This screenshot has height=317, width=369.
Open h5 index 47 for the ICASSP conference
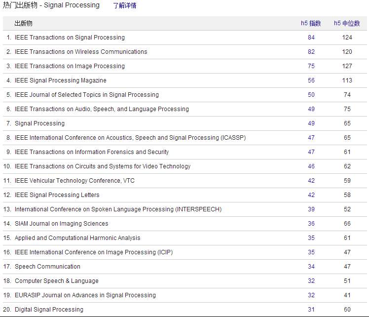click(311, 138)
